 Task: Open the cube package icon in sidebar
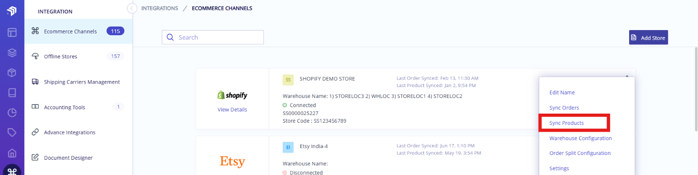tap(12, 73)
